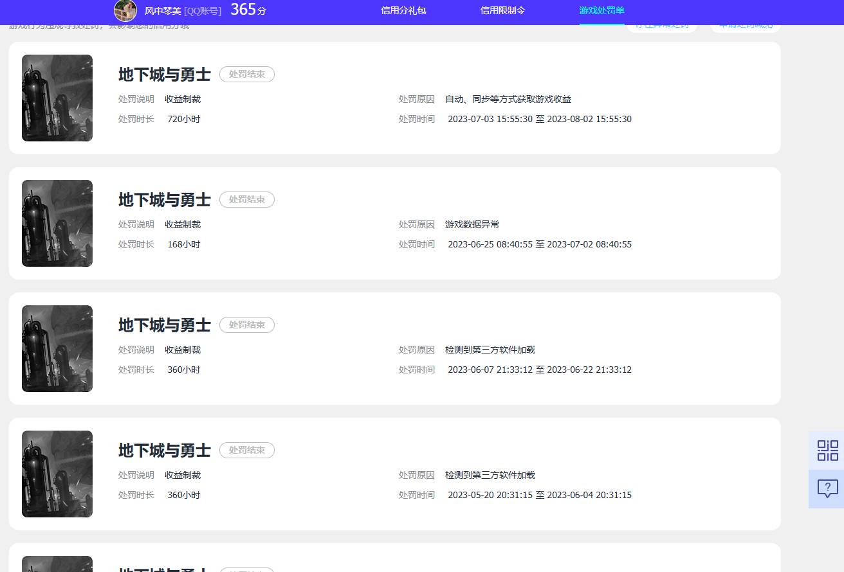
Task: Switch to the 信用分礼包 tab
Action: 403,10
